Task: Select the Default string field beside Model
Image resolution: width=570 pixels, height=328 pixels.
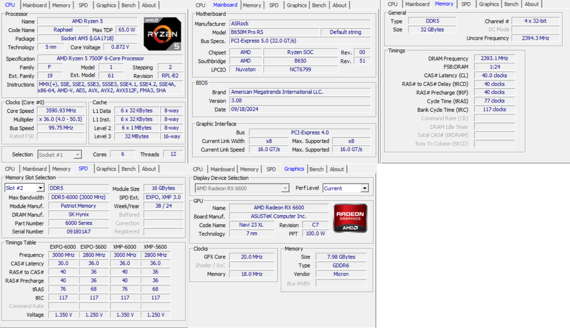Action: pyautogui.click(x=345, y=32)
